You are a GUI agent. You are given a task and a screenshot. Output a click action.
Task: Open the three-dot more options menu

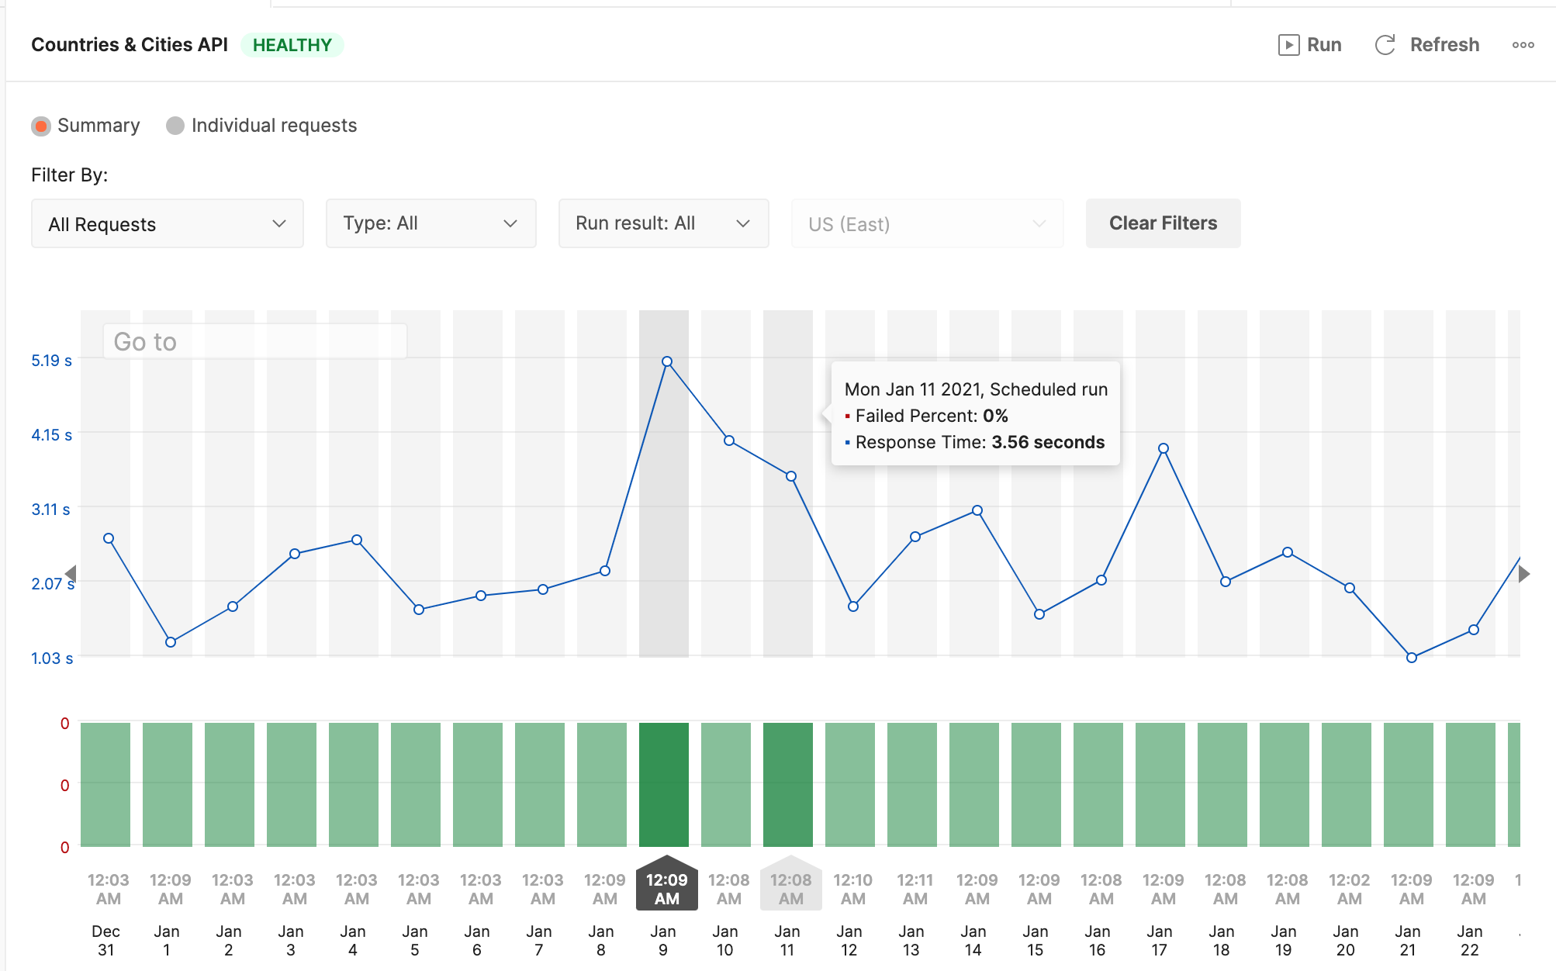coord(1523,45)
